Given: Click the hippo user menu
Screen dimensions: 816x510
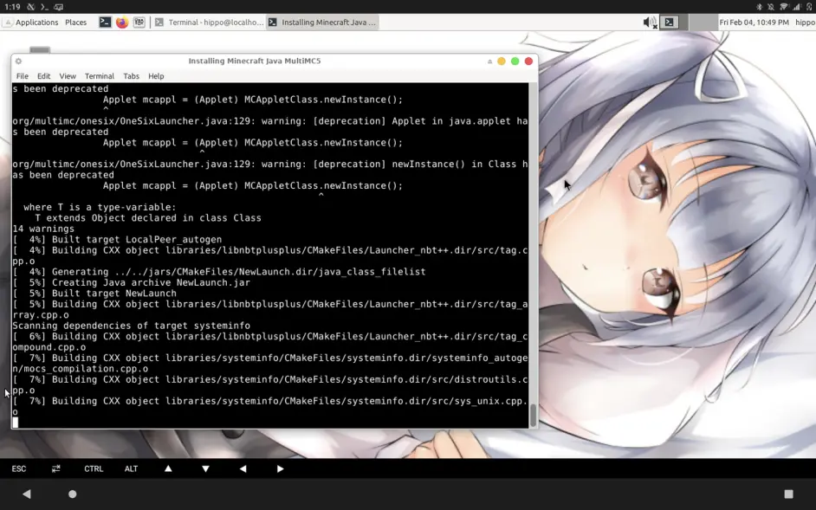Looking at the screenshot, I should 805,23.
